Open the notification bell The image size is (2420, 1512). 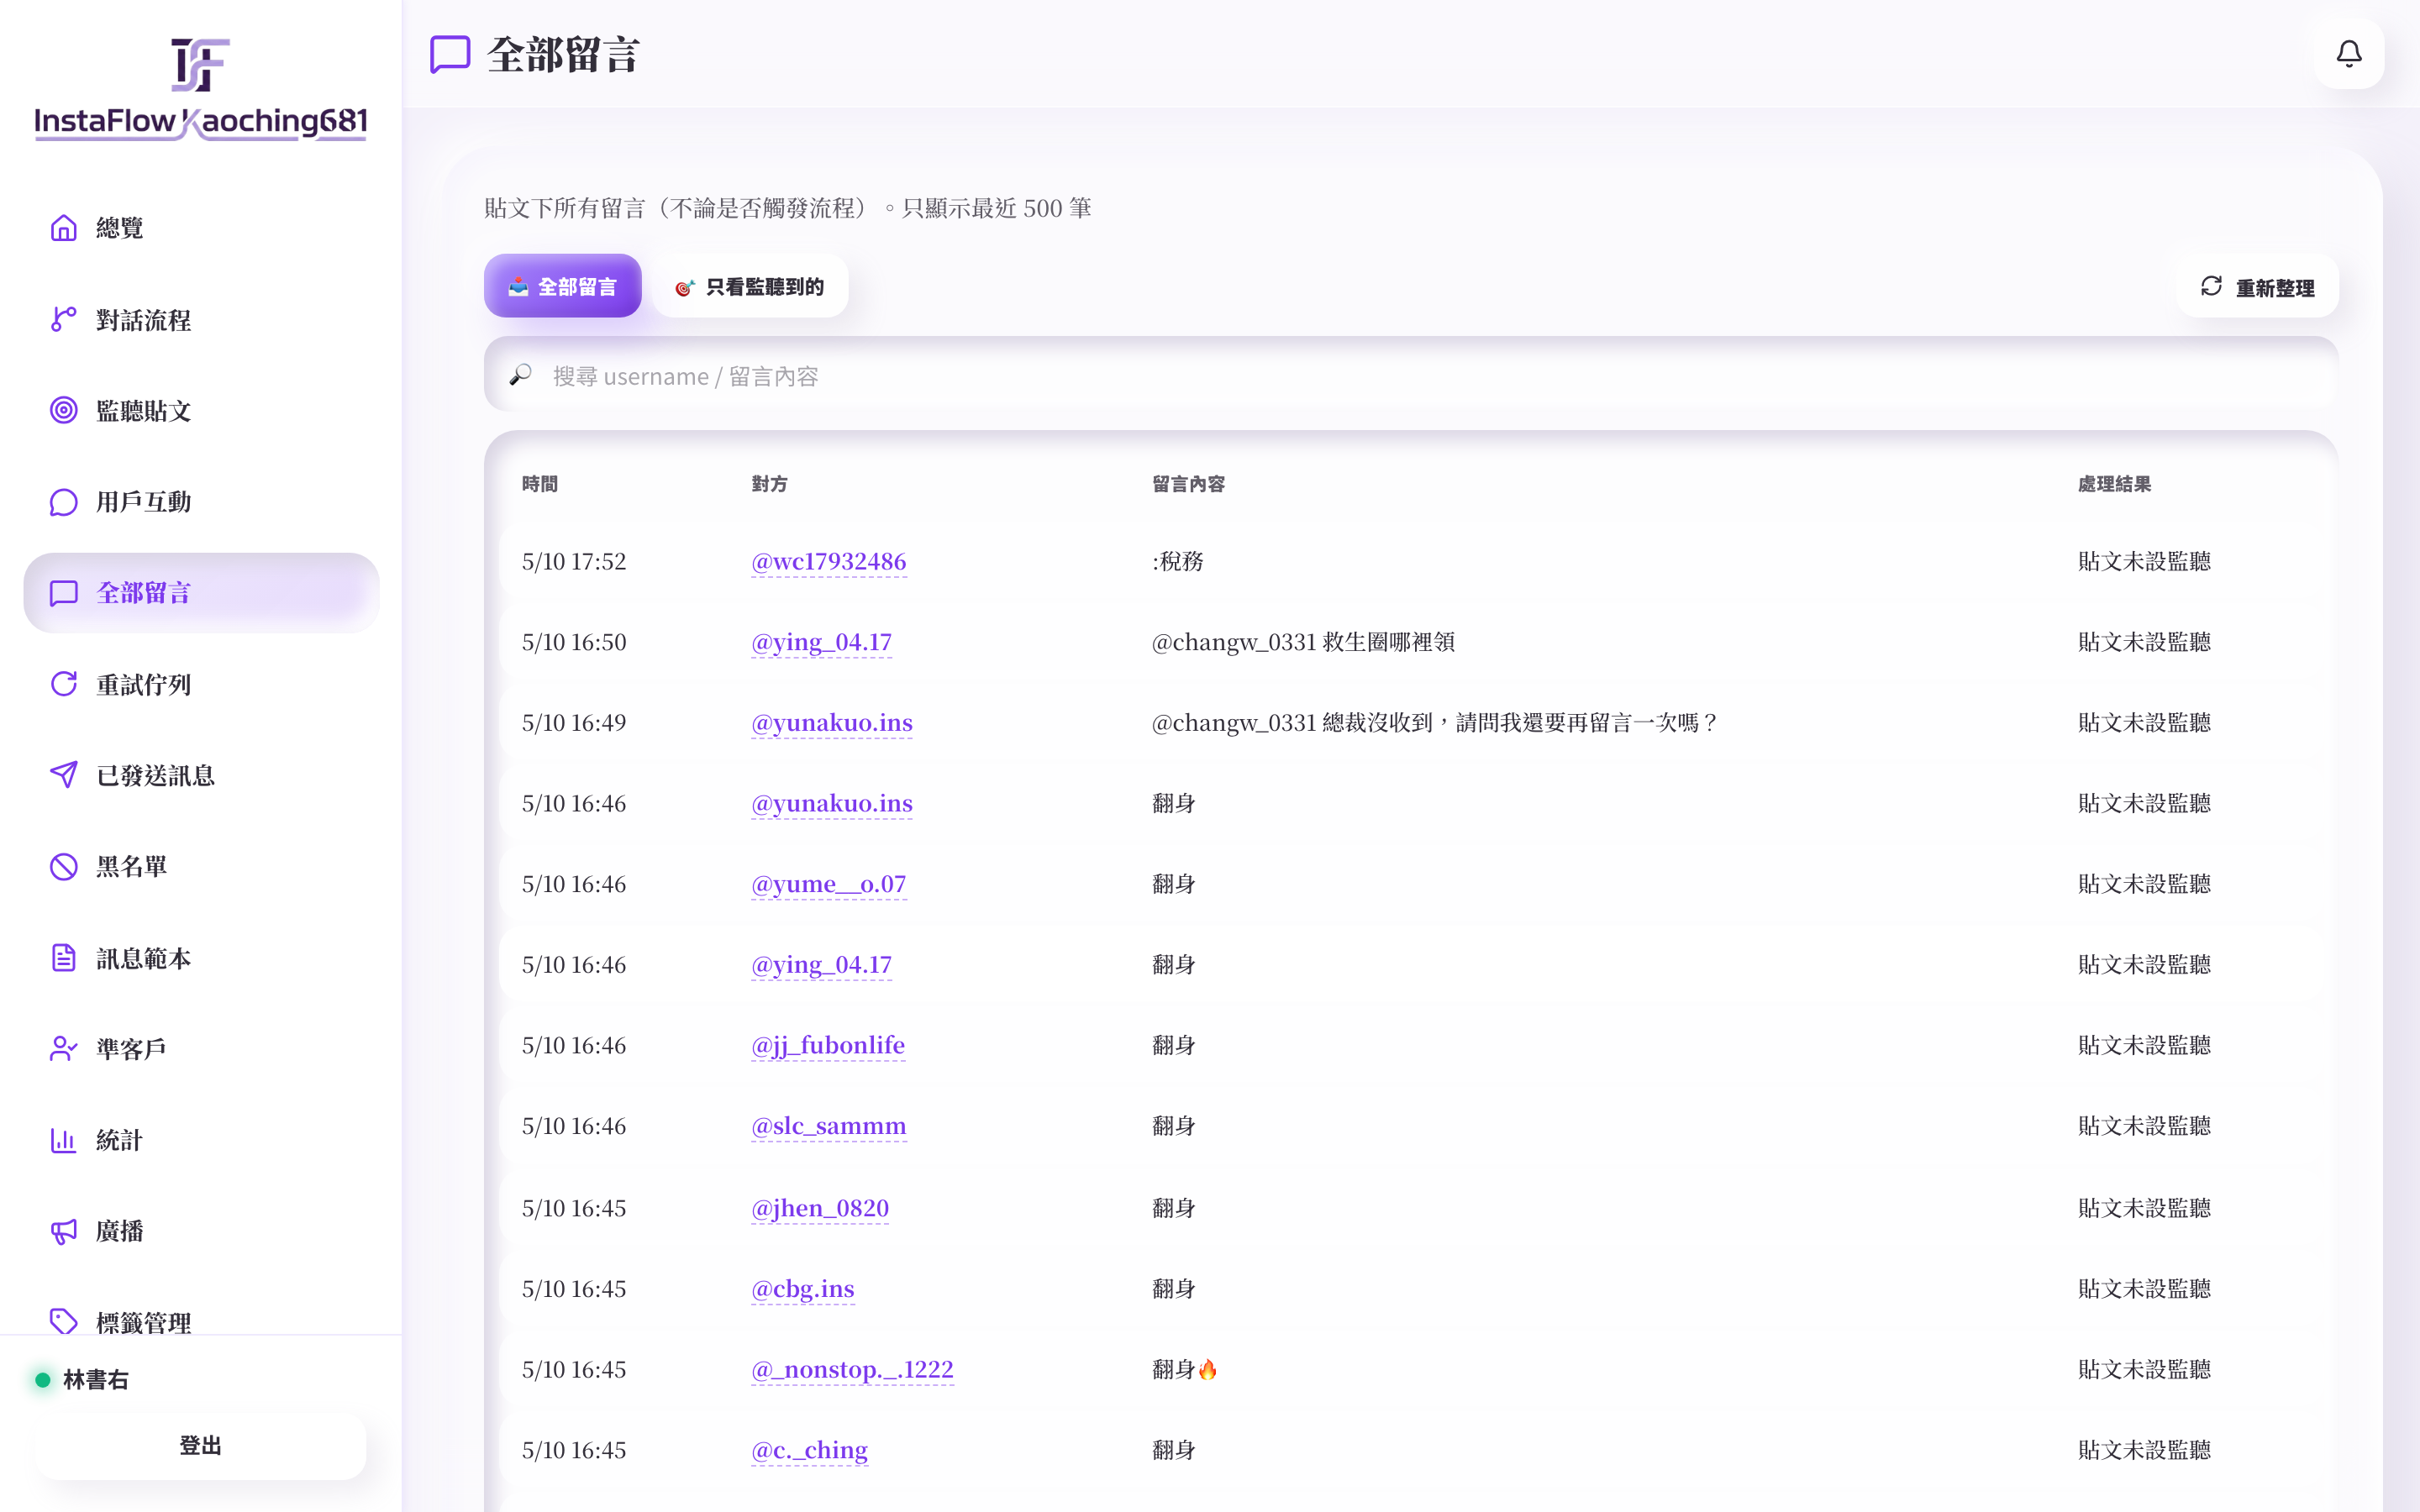click(x=2348, y=54)
